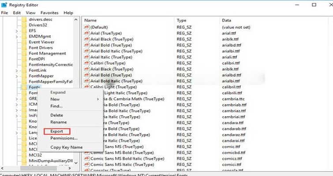Image resolution: width=333 pixels, height=176 pixels.
Task: Click the Registry Editor app icon
Action: click(4, 5)
